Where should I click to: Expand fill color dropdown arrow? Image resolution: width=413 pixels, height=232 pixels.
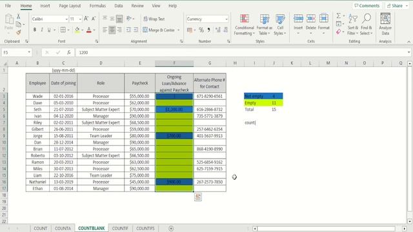82,30
